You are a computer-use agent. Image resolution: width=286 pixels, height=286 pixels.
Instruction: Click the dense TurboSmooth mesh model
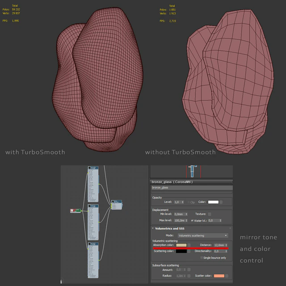pos(97,80)
